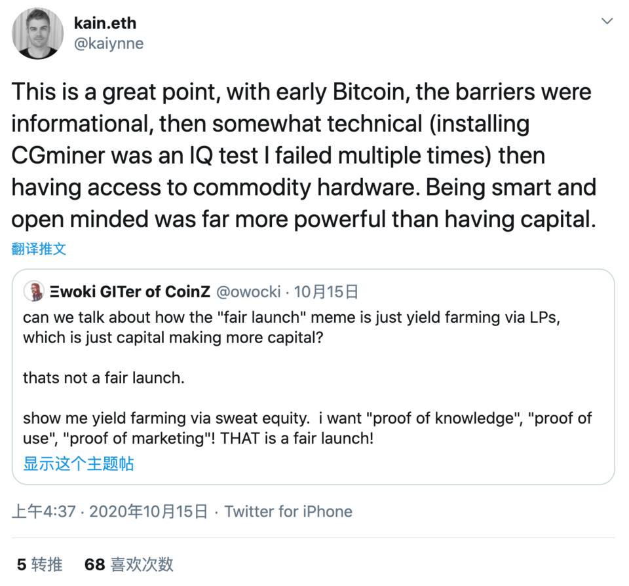
Task: Open Ξwoki GITer of CoinZ profile name
Action: [x=128, y=291]
